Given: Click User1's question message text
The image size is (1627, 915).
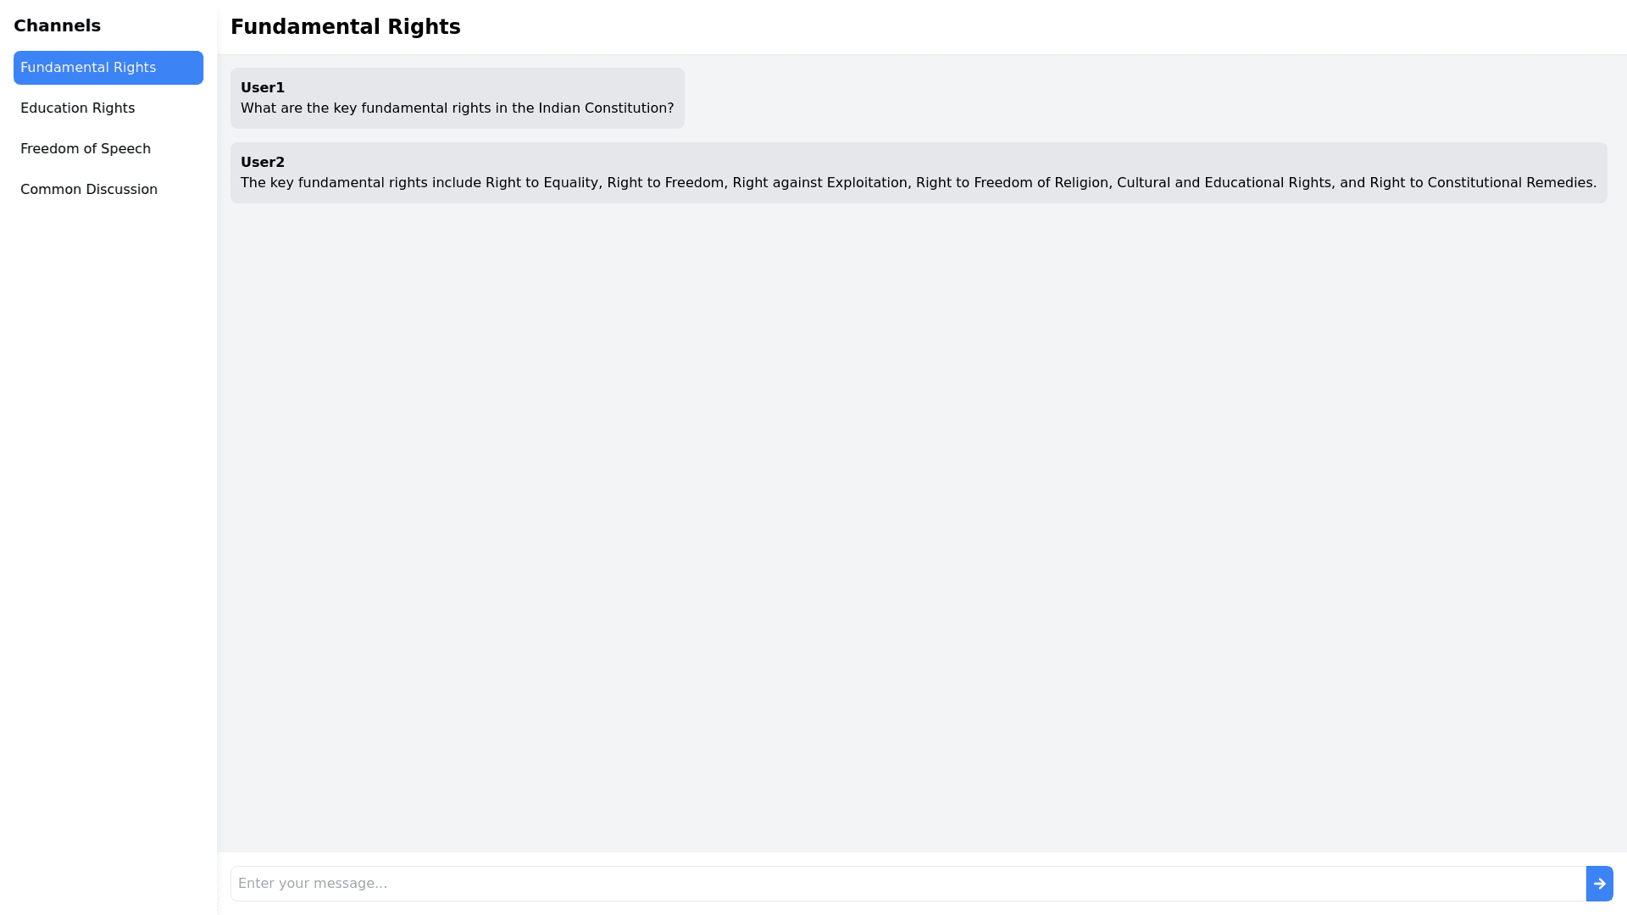Looking at the screenshot, I should point(457,108).
